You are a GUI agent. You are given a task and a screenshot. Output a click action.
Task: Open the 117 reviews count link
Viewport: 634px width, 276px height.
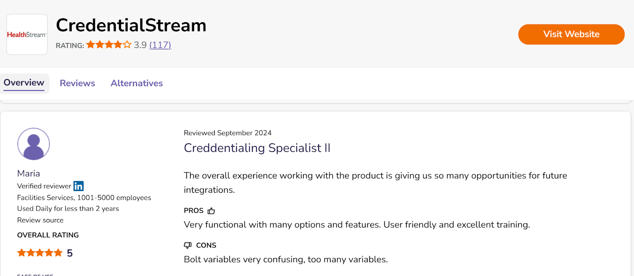(160, 45)
